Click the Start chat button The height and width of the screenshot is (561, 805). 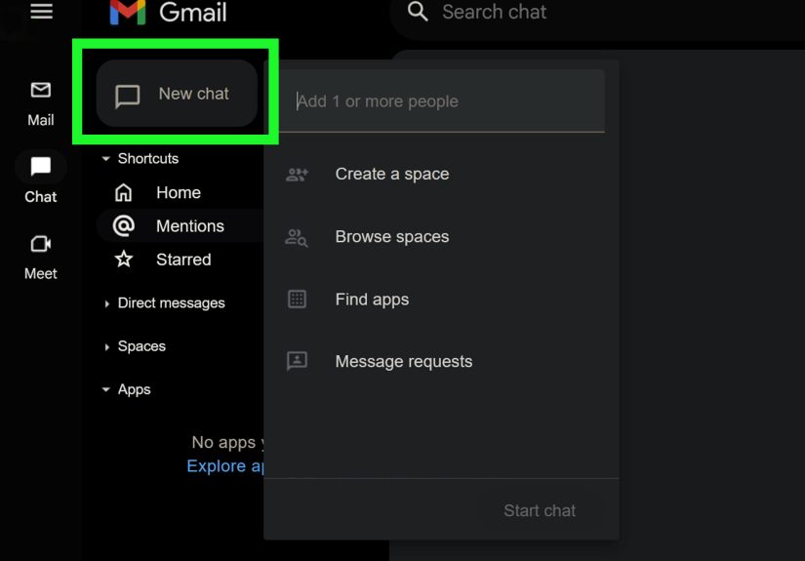540,510
